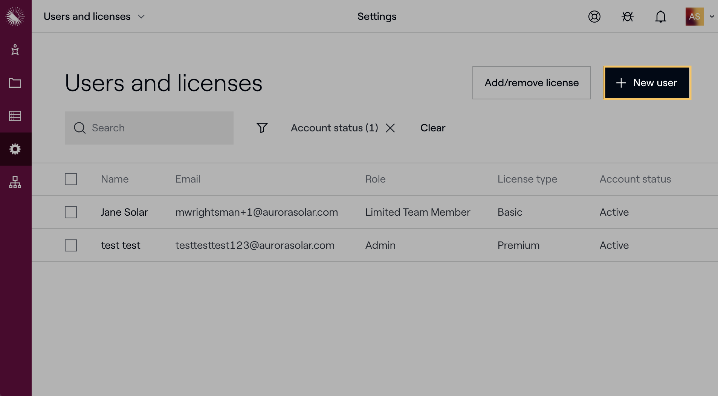Open the person-star sidebar icon

(15, 50)
